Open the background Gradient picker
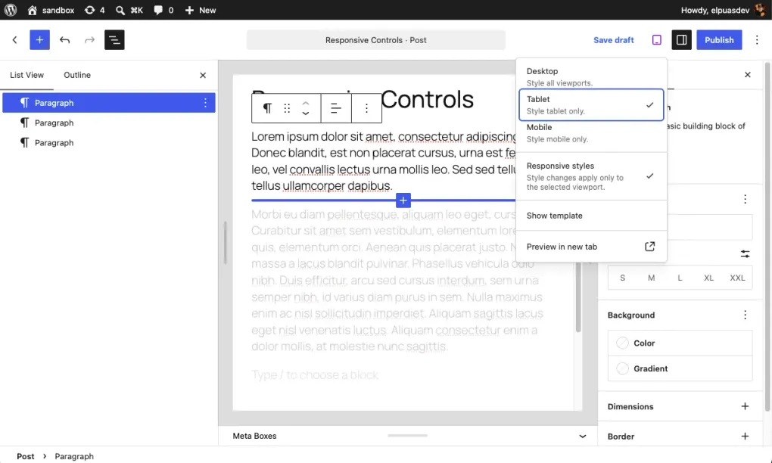This screenshot has width=772, height=463. [680, 368]
